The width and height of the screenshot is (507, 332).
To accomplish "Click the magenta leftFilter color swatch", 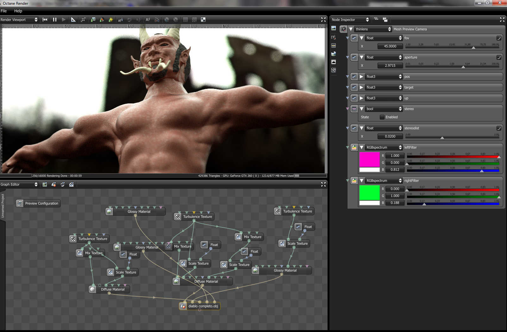I will coord(369,159).
